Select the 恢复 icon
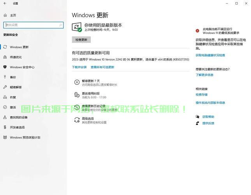The height and width of the screenshot is (195, 251). [x=5, y=97]
